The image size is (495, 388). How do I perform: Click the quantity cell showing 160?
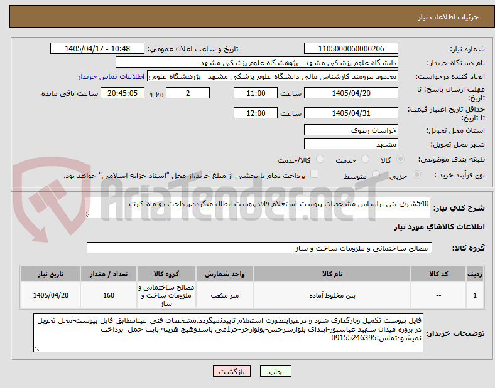109,295
